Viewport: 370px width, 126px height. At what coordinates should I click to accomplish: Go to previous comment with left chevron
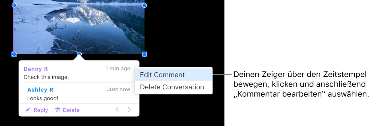[x=117, y=110]
